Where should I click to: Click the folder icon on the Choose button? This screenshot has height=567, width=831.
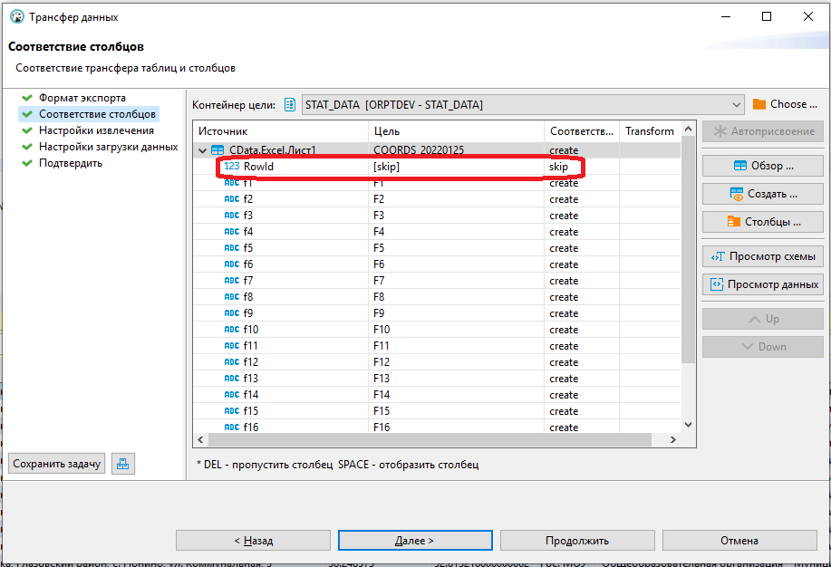(759, 103)
